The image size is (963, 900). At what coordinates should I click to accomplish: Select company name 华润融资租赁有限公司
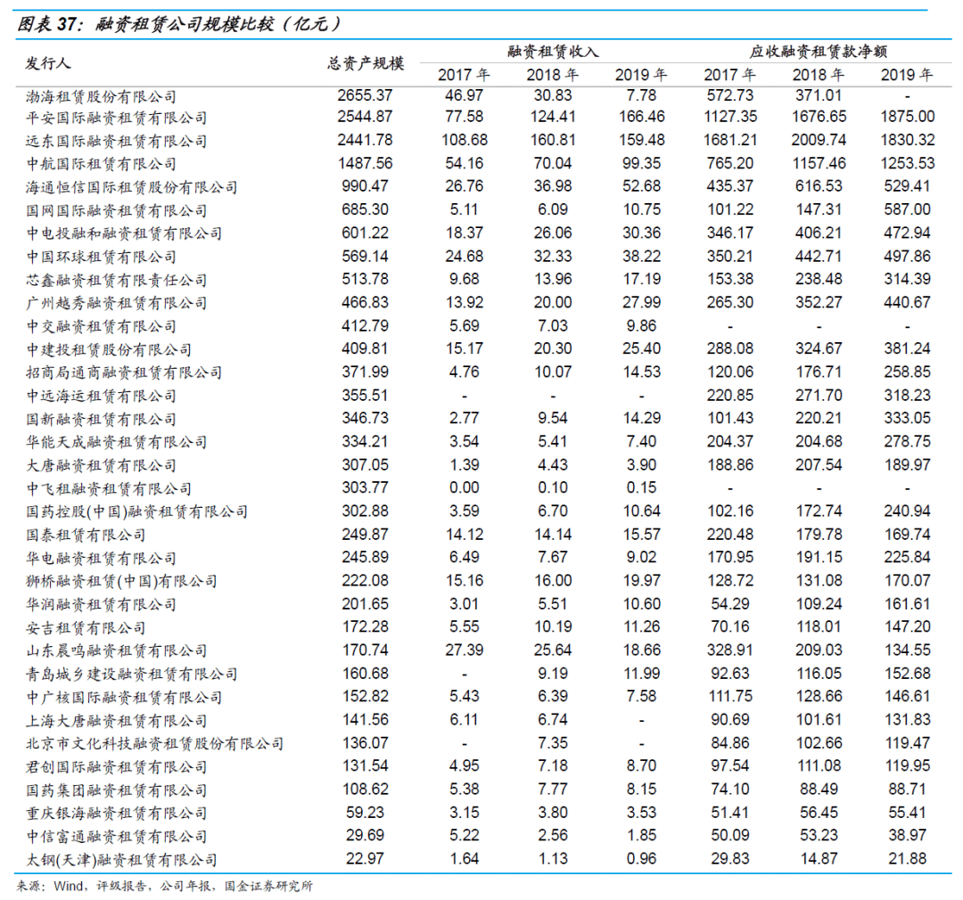101,604
